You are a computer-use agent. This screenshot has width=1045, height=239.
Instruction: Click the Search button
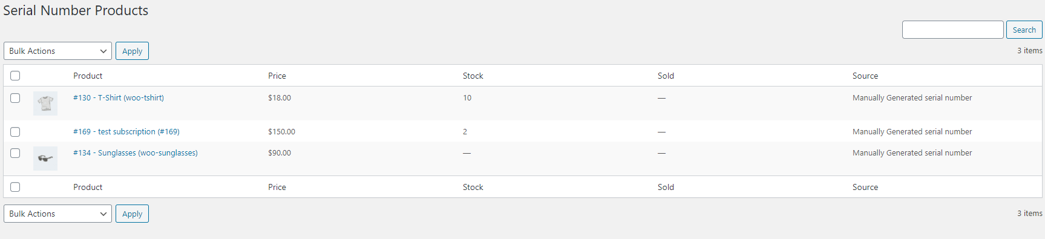1024,30
